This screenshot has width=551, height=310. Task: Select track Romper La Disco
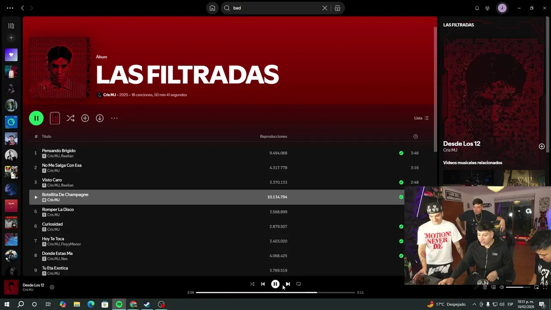tap(58, 210)
